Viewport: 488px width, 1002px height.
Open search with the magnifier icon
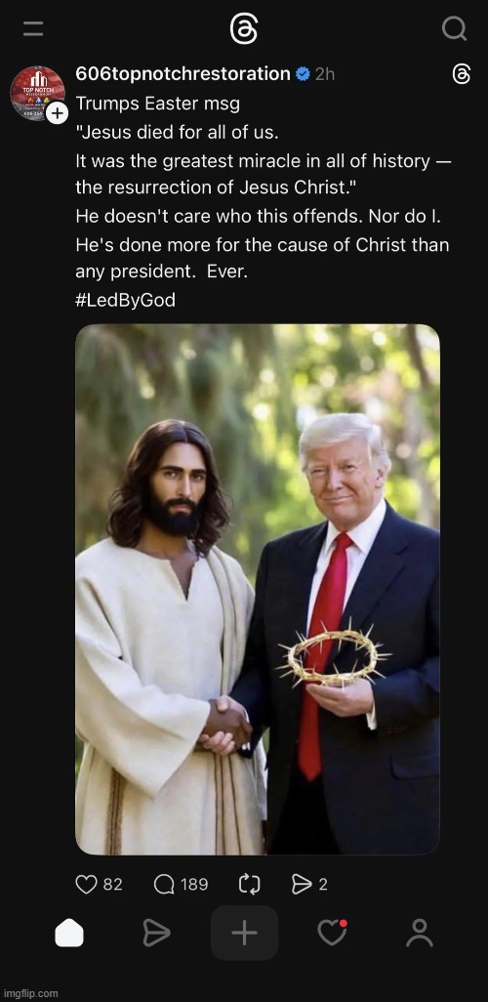(454, 28)
